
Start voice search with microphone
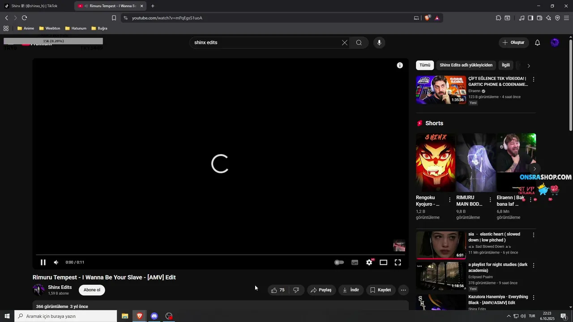(x=379, y=42)
